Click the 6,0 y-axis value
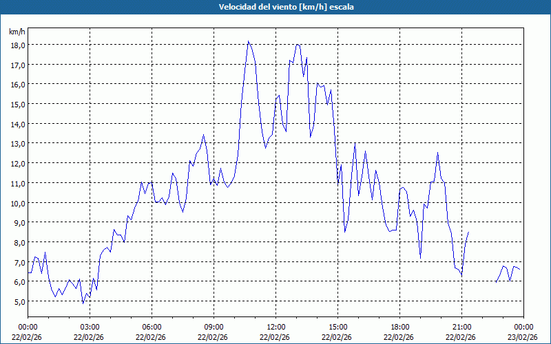Image resolution: width=551 pixels, height=344 pixels. click(19, 282)
